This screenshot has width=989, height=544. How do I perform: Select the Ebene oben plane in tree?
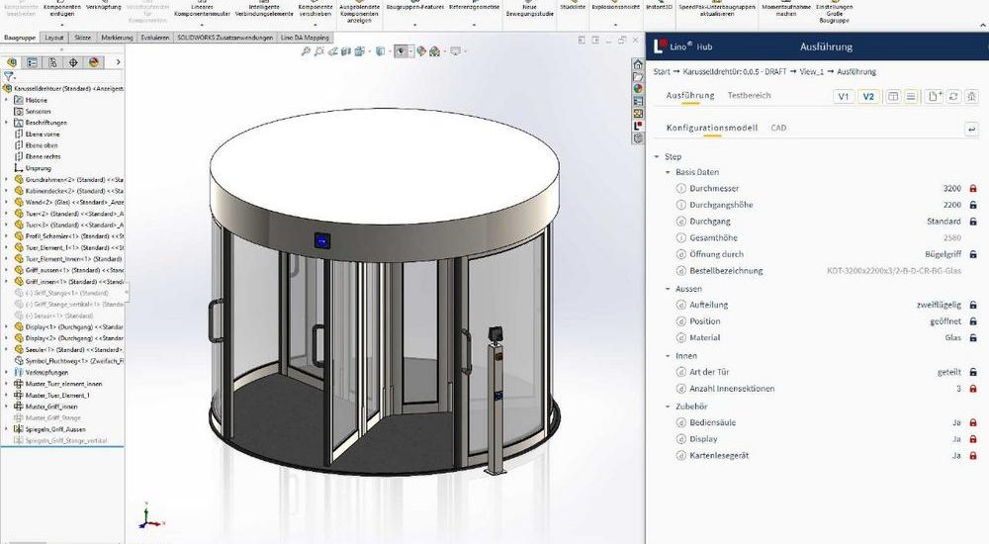pos(42,145)
